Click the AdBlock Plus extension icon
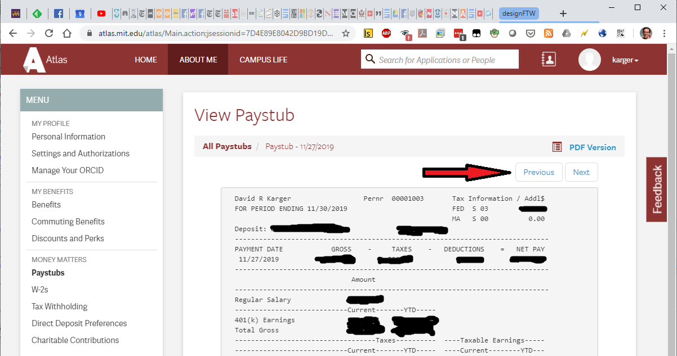The width and height of the screenshot is (677, 356). coord(386,33)
